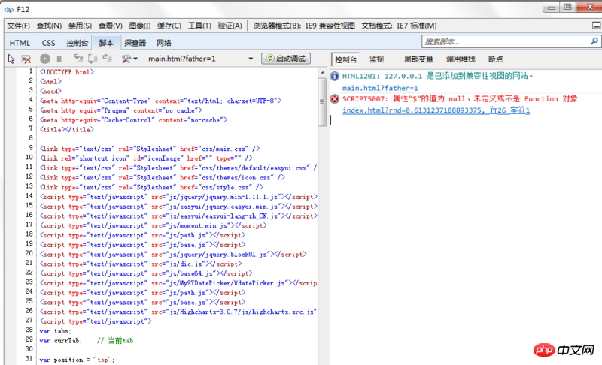Switch to the main 控制台 tab
The height and width of the screenshot is (365, 602).
(78, 43)
